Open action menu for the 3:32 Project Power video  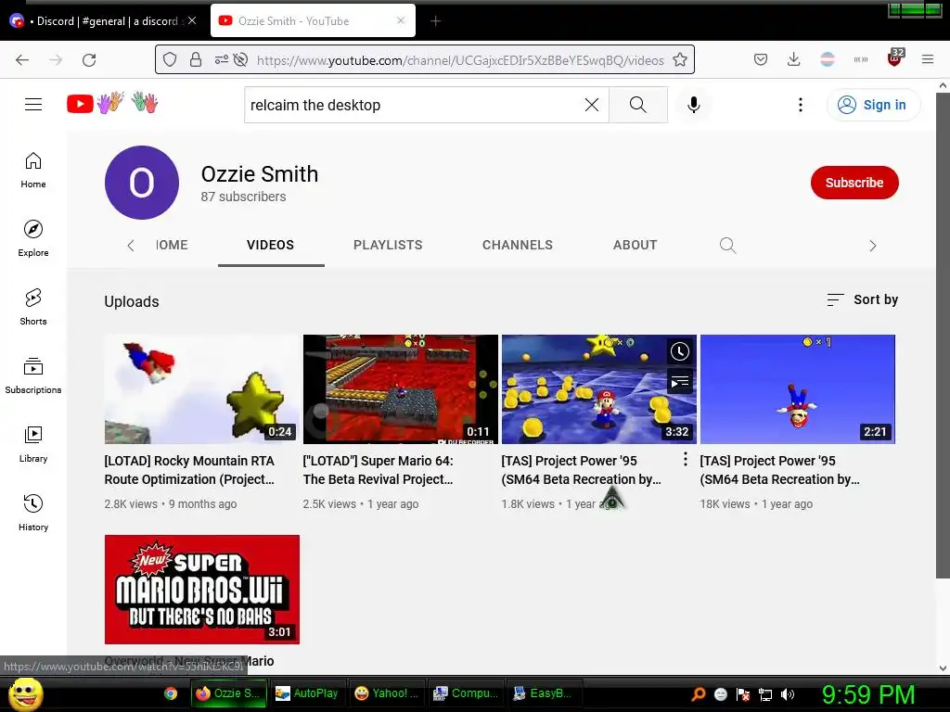(x=686, y=460)
